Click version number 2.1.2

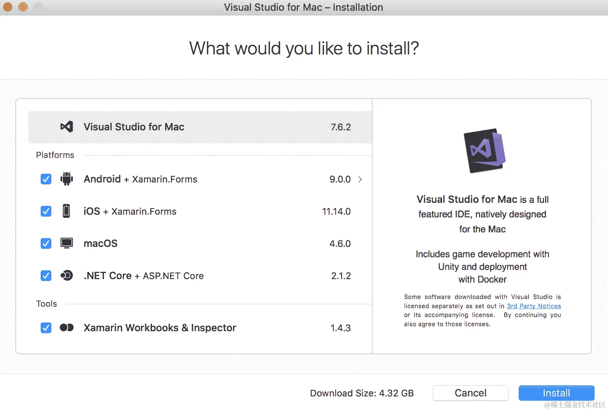pyautogui.click(x=341, y=276)
